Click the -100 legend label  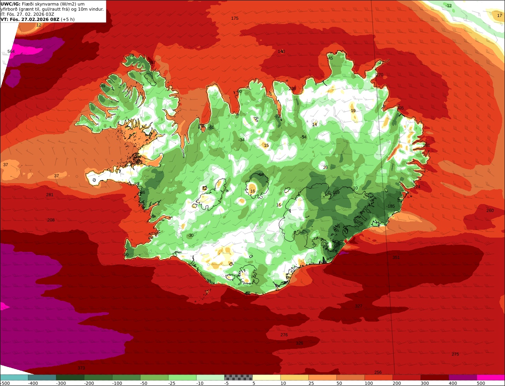pos(117,383)
